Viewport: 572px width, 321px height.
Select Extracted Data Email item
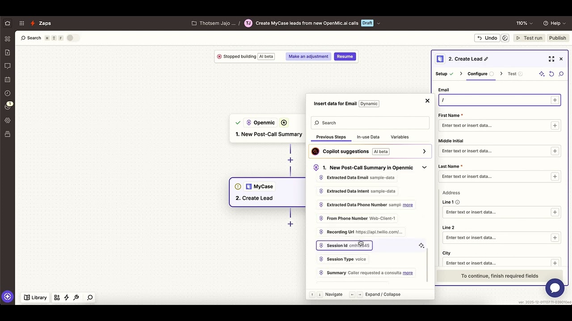point(357,177)
